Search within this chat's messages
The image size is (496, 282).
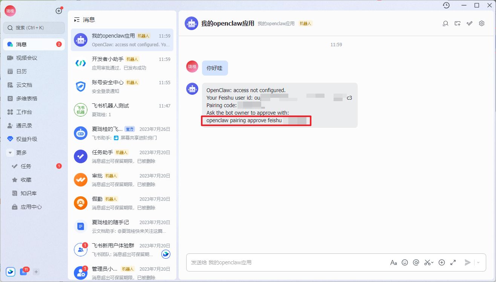[x=445, y=23]
